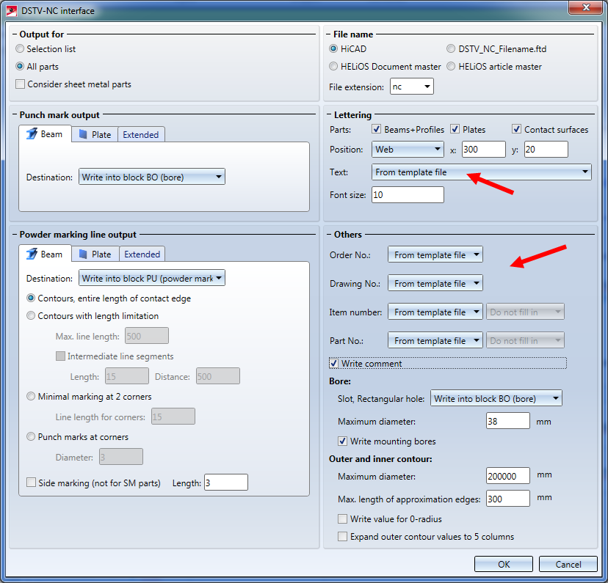Select Contours, entire length of contact edge

(31, 298)
